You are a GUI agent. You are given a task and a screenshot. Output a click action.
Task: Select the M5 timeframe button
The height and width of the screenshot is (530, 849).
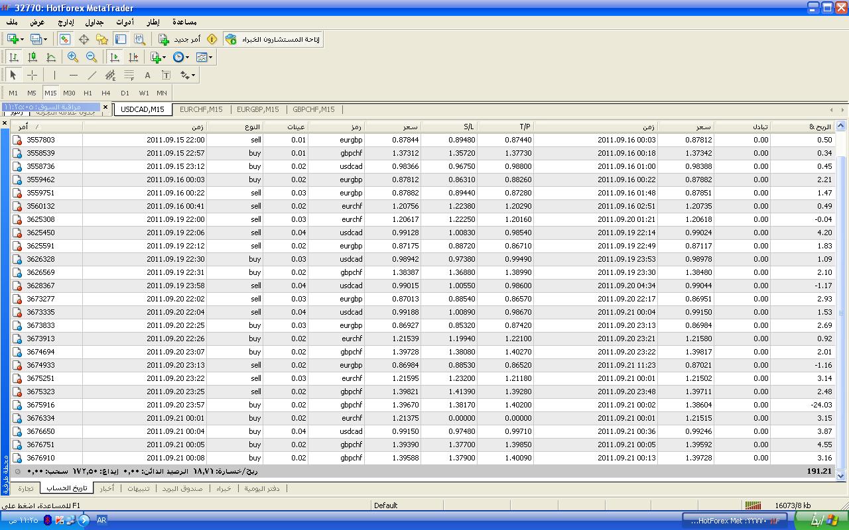pyautogui.click(x=32, y=93)
